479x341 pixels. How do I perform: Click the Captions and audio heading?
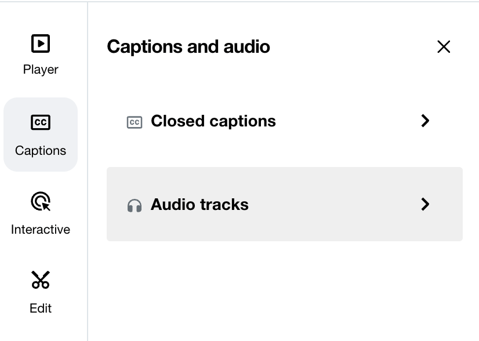coord(188,46)
